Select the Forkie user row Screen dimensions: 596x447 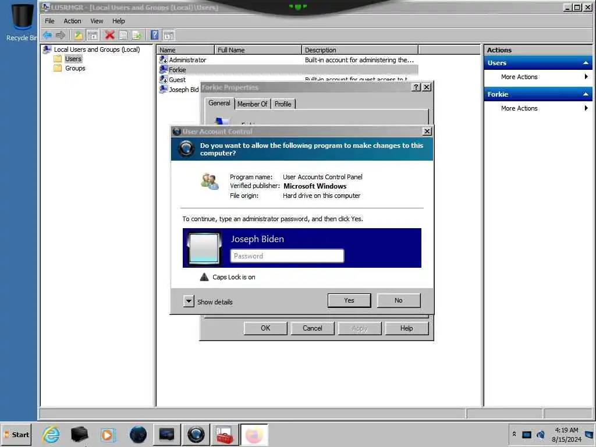288,70
